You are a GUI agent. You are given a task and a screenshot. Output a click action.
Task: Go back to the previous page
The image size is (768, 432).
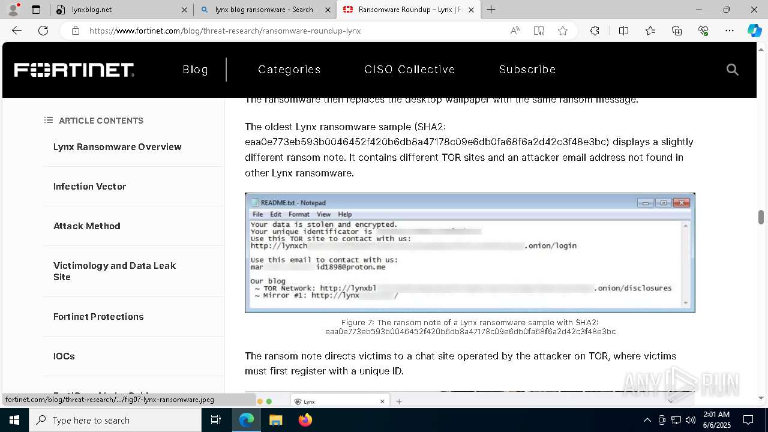(x=17, y=31)
